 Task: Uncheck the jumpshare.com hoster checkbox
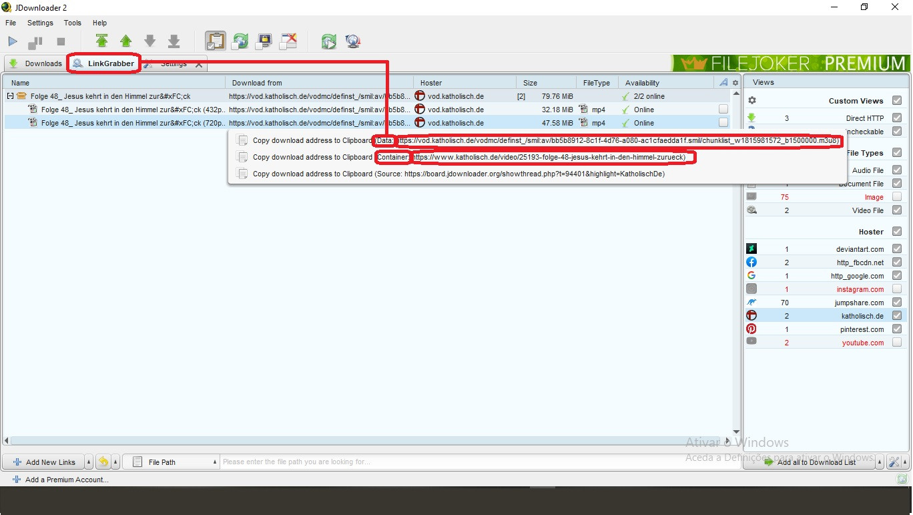pyautogui.click(x=896, y=303)
